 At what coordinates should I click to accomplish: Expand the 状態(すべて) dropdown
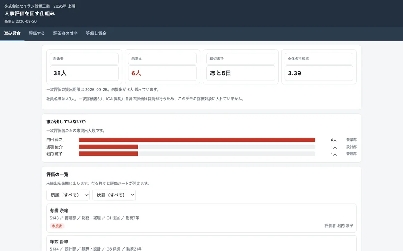pyautogui.click(x=114, y=195)
